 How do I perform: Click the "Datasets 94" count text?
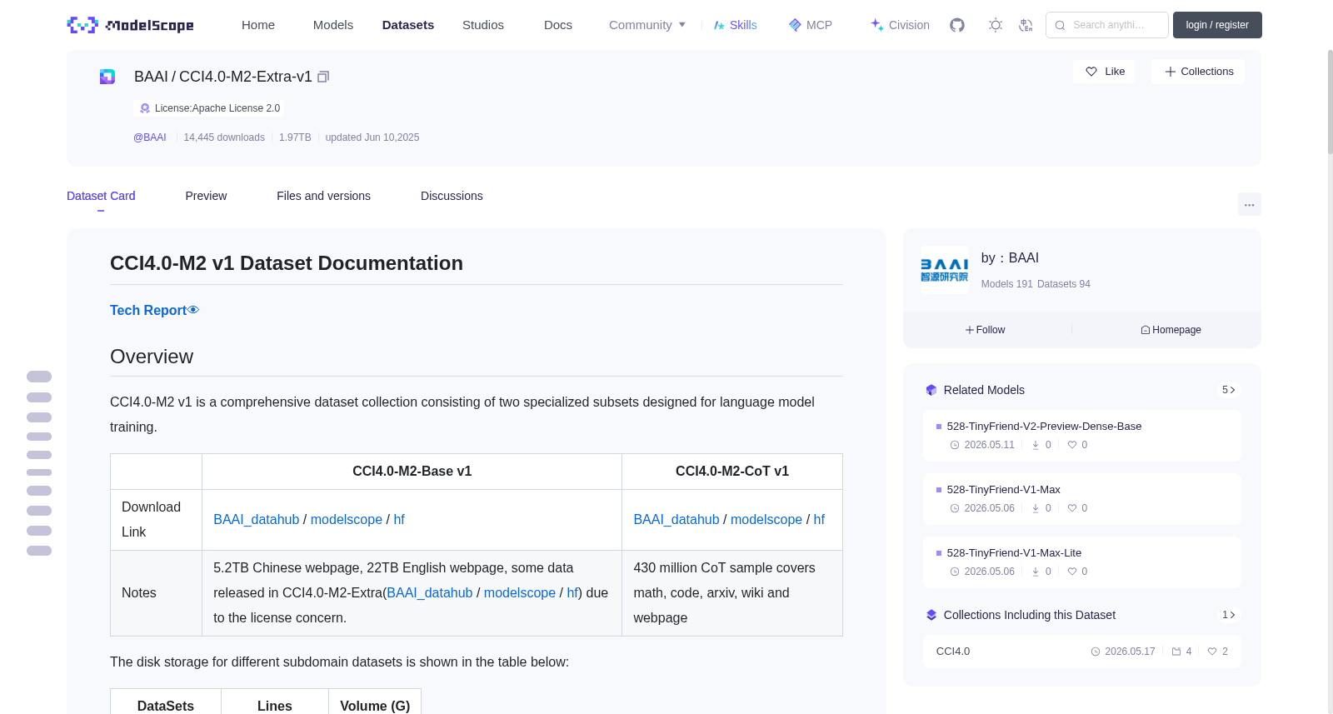[x=1064, y=284]
